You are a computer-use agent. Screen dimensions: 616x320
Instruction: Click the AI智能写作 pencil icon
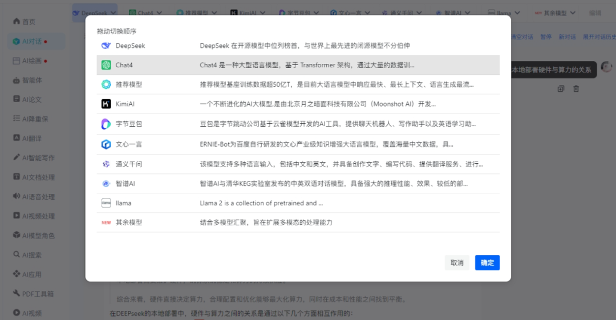[x=16, y=157]
